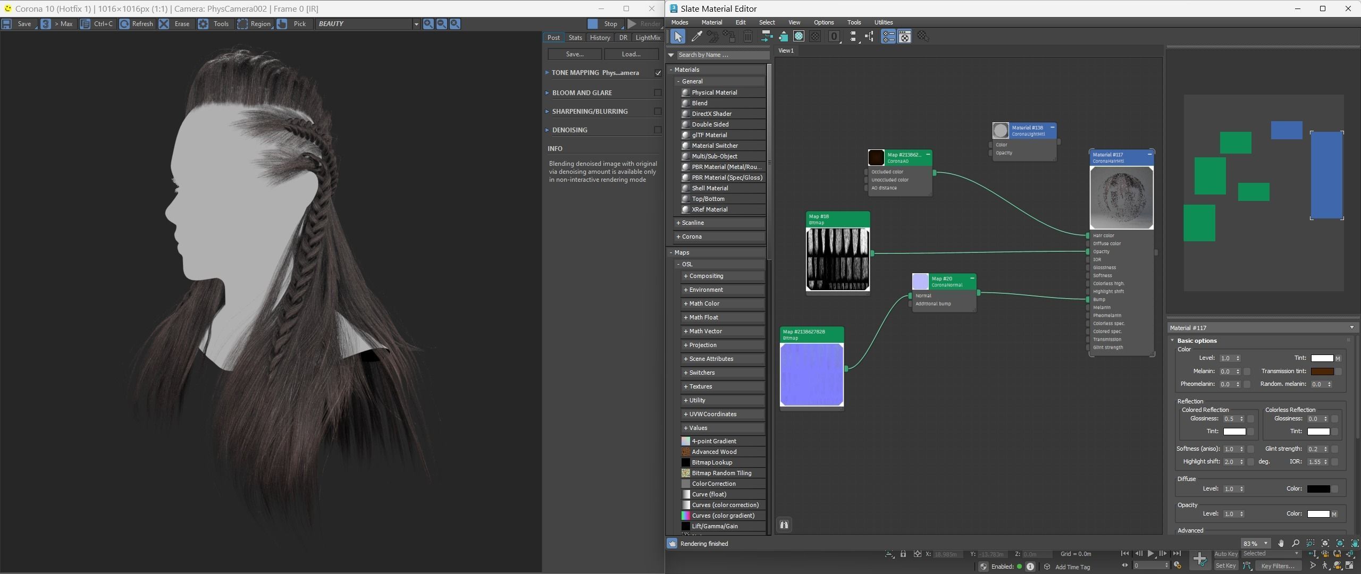This screenshot has height=574, width=1361.
Task: Click Lay Out Children icon
Action: tap(870, 36)
